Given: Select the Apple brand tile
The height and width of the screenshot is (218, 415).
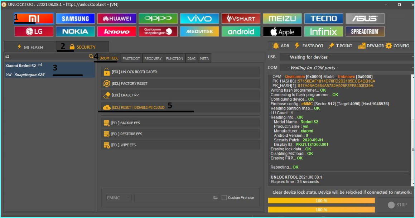Looking at the screenshot, I should point(282,32).
